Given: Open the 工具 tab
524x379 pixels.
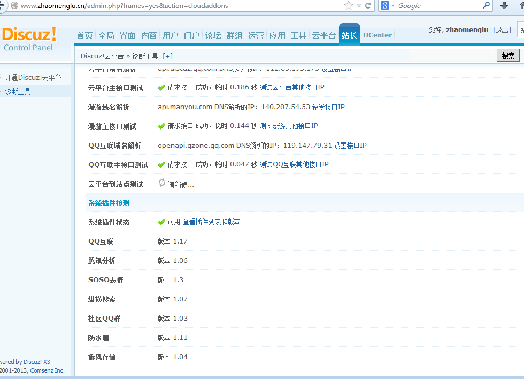Looking at the screenshot, I should tap(299, 35).
